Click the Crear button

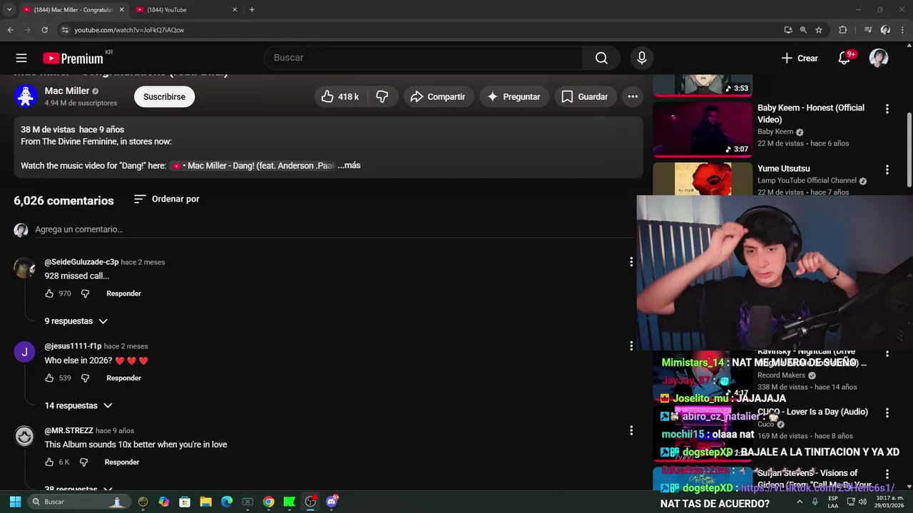click(x=800, y=58)
